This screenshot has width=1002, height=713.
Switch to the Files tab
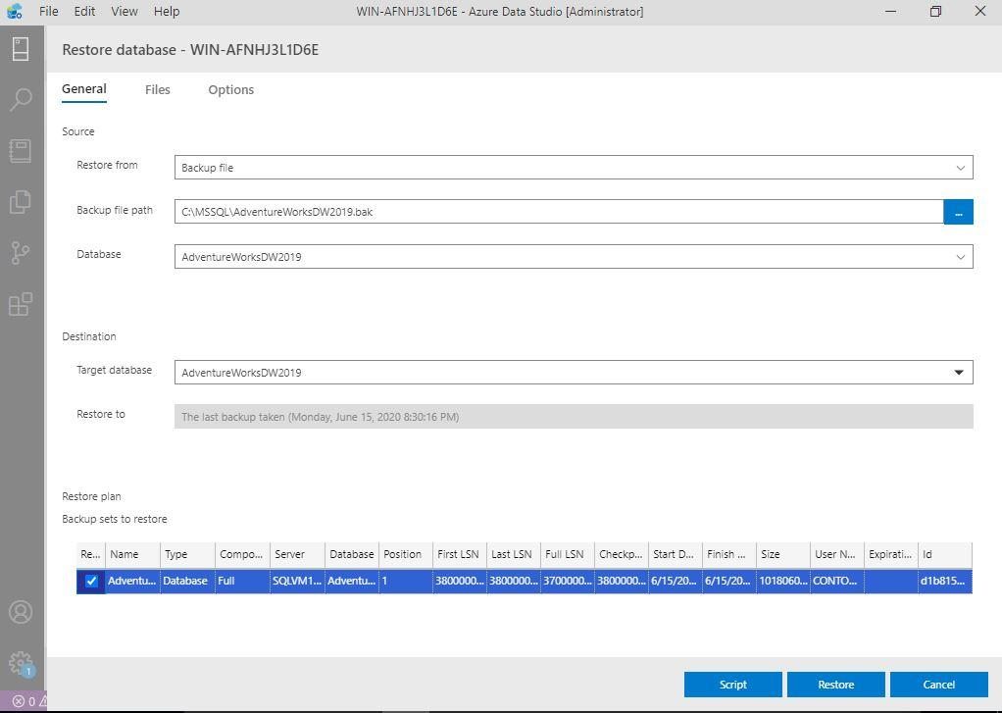tap(157, 89)
